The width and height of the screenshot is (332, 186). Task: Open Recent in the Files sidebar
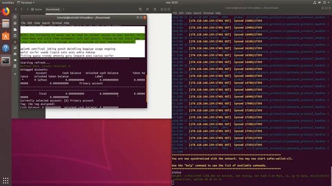click(x=15, y=17)
